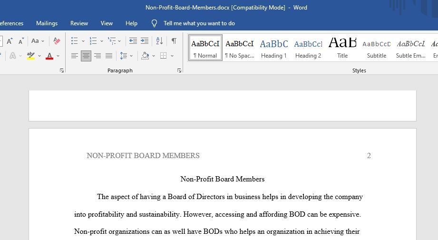The image size is (438, 240).
Task: Open numbering library dropdown arrow
Action: point(102,41)
